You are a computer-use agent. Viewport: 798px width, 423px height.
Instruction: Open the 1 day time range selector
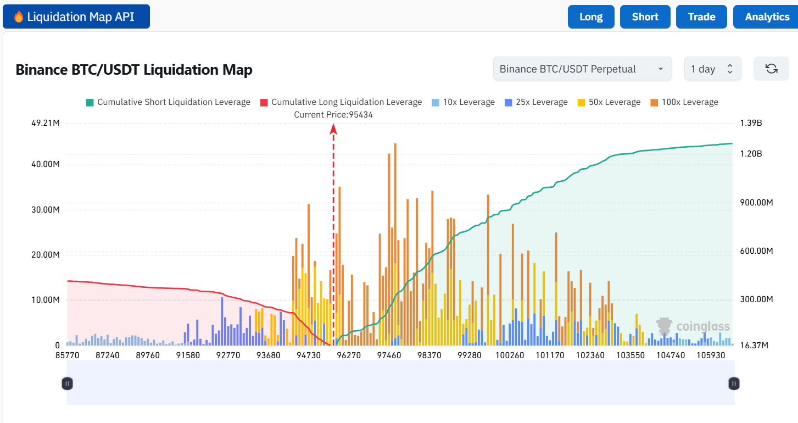[712, 69]
